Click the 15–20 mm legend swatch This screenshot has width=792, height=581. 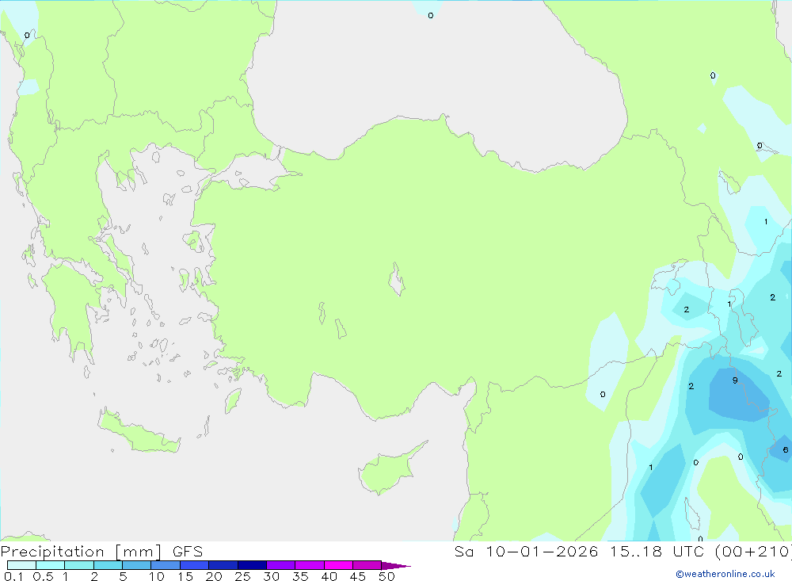point(194,565)
